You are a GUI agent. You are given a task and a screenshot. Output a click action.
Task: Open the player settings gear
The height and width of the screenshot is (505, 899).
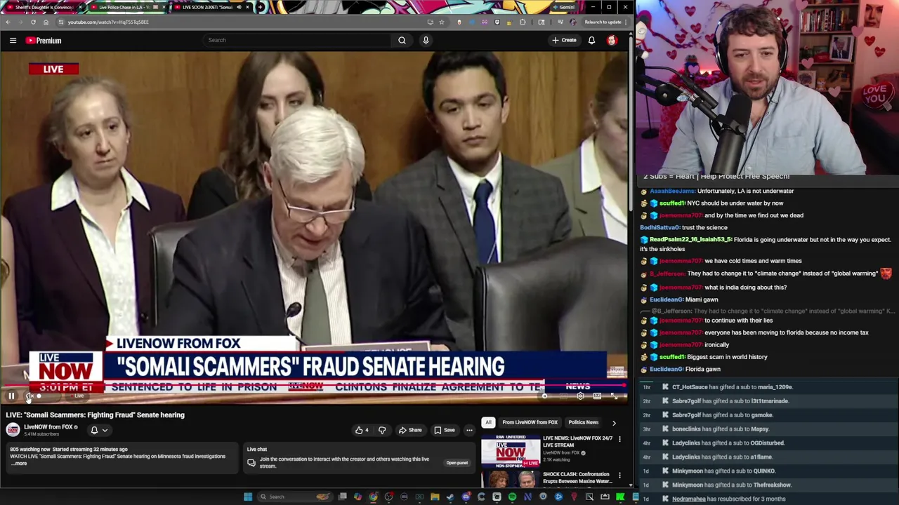pyautogui.click(x=580, y=396)
